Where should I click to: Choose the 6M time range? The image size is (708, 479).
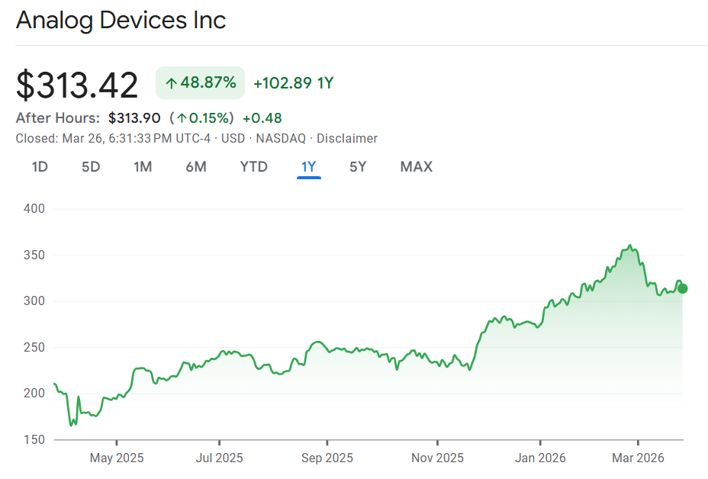196,166
